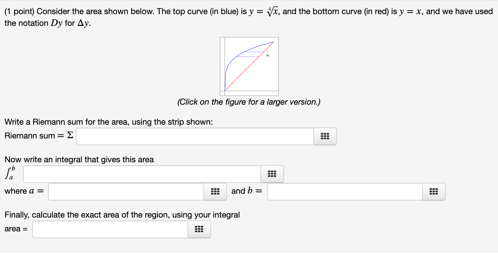
Task: Click the larger version instruction text
Action: click(249, 102)
